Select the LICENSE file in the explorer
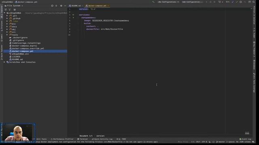259x145 pixels. pyautogui.click(x=16, y=57)
